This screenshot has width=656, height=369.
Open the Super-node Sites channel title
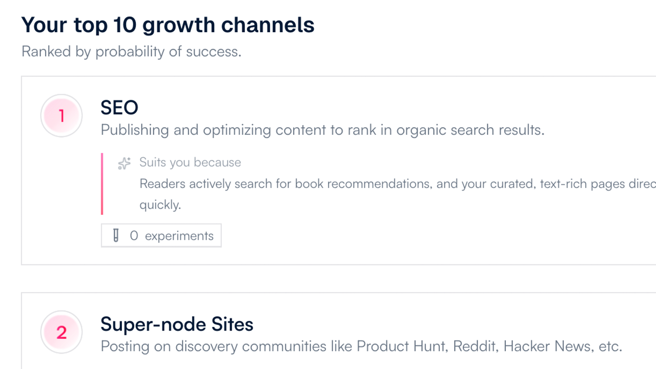tap(177, 324)
